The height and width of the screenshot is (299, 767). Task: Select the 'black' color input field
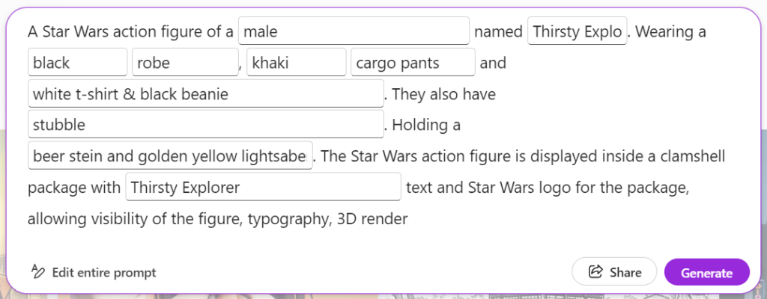78,62
